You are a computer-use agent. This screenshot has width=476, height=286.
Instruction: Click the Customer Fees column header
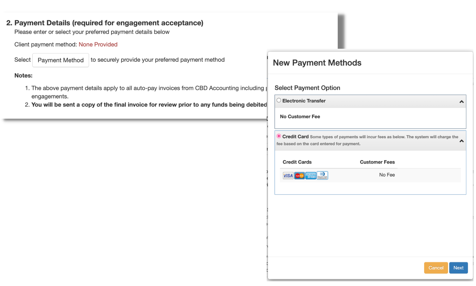tap(377, 162)
